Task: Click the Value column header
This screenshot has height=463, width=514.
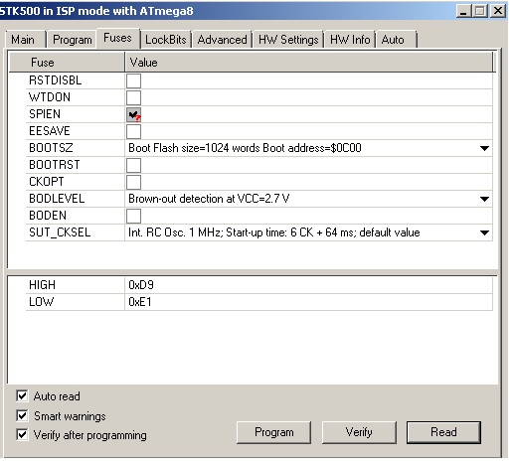Action: [309, 63]
